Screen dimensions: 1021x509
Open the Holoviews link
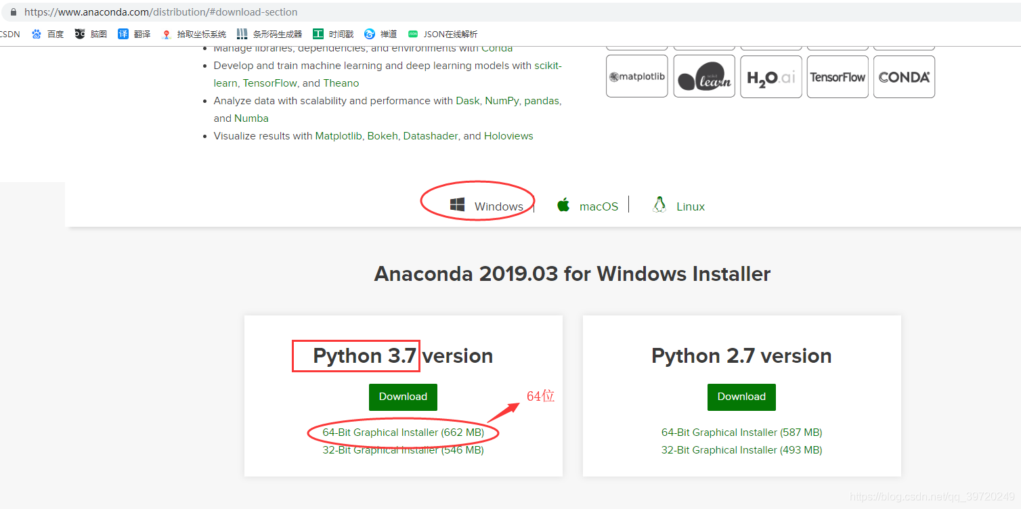[x=508, y=136]
